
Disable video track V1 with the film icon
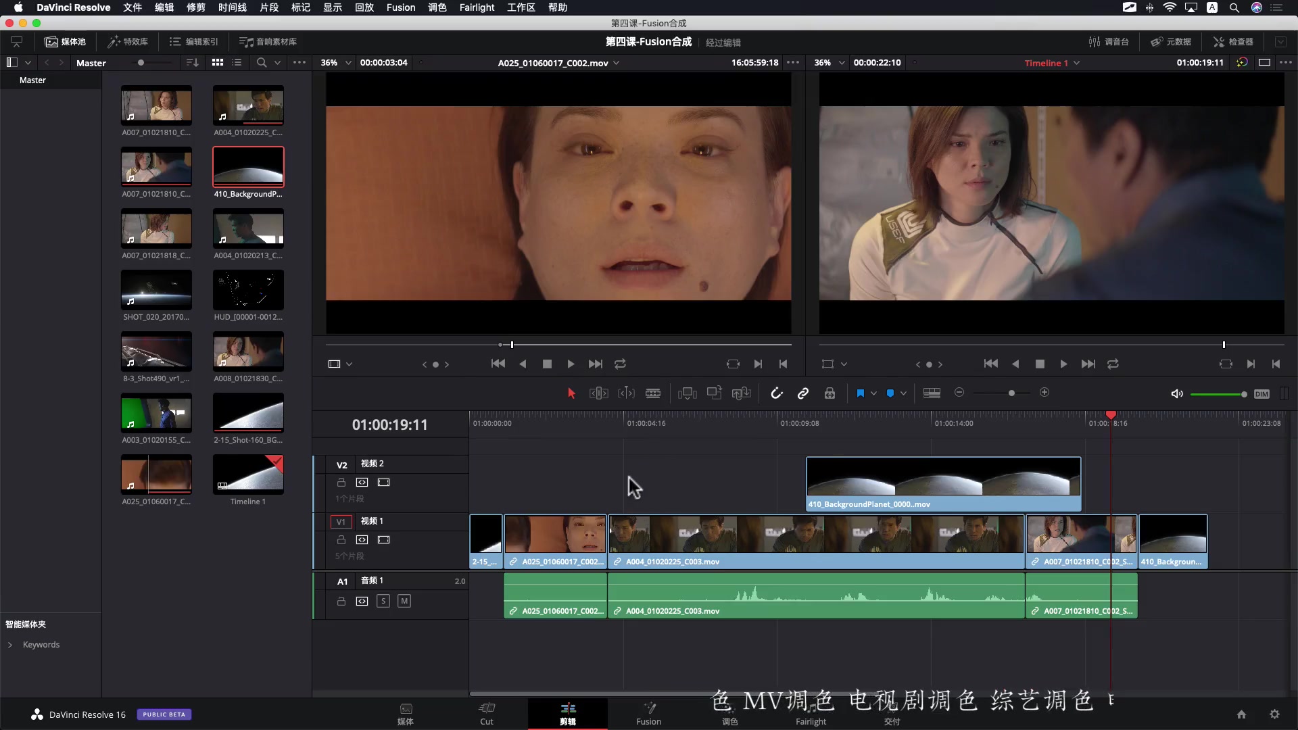[x=384, y=540]
